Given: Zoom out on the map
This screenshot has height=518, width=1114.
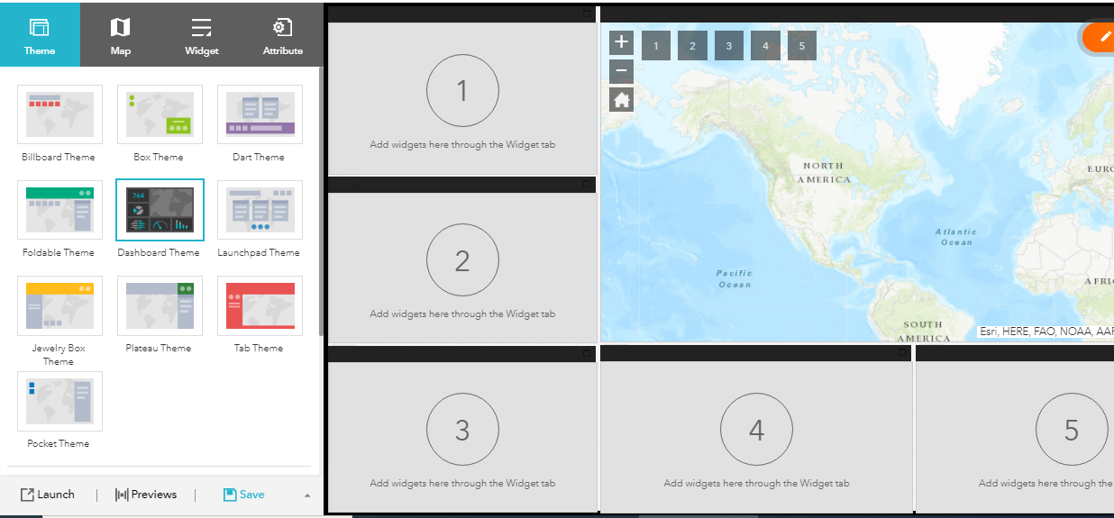Looking at the screenshot, I should click(x=622, y=70).
